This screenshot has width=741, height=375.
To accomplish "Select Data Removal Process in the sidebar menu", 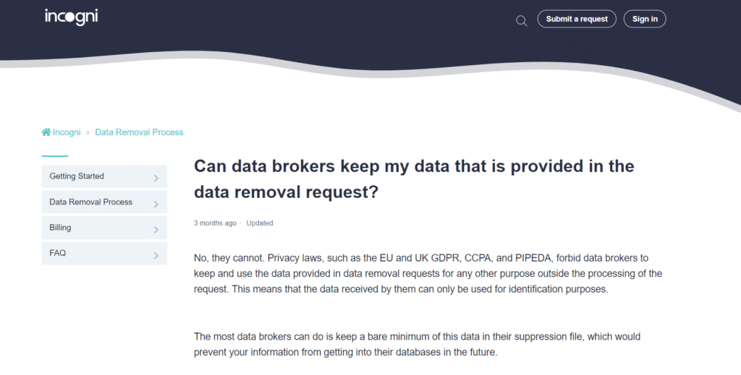I will tap(90, 202).
